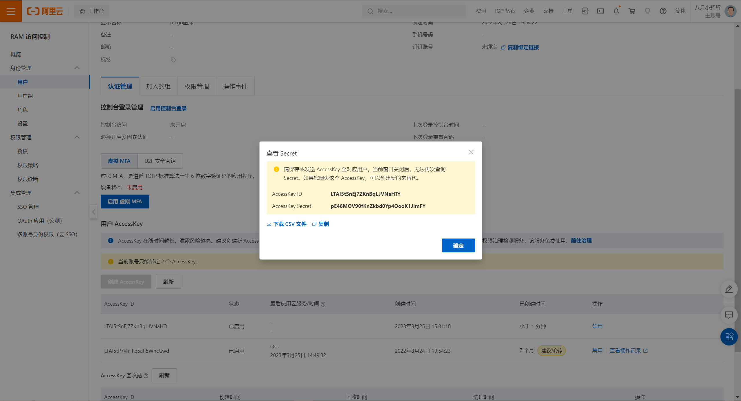Viewport: 741px width, 401px height.
Task: Open the Cloud Shell terminal icon
Action: pos(601,11)
